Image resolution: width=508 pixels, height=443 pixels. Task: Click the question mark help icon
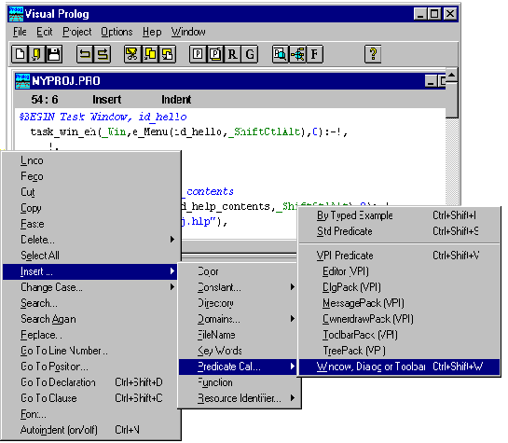click(373, 54)
